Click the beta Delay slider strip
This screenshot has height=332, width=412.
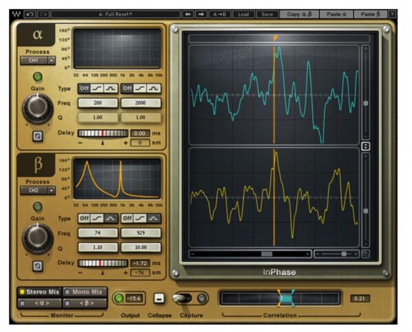[103, 263]
